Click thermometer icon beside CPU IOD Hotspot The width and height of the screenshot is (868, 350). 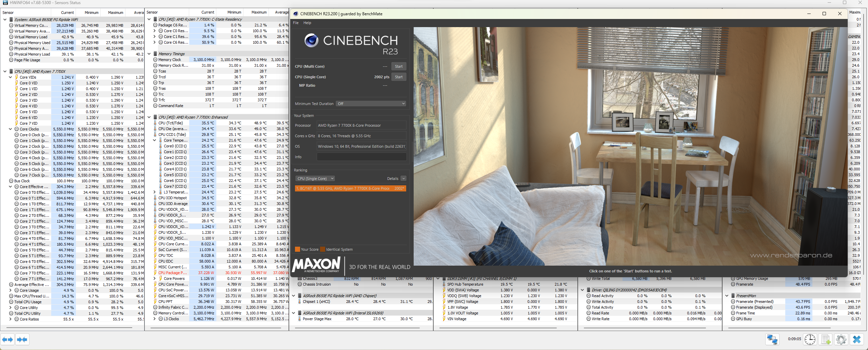[x=155, y=198]
